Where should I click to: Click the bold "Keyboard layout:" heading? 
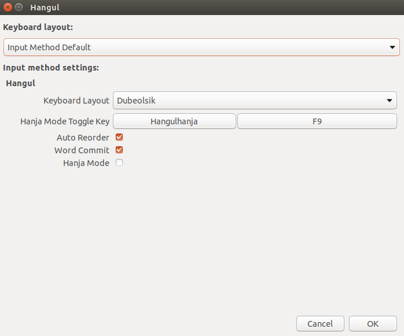coord(38,27)
